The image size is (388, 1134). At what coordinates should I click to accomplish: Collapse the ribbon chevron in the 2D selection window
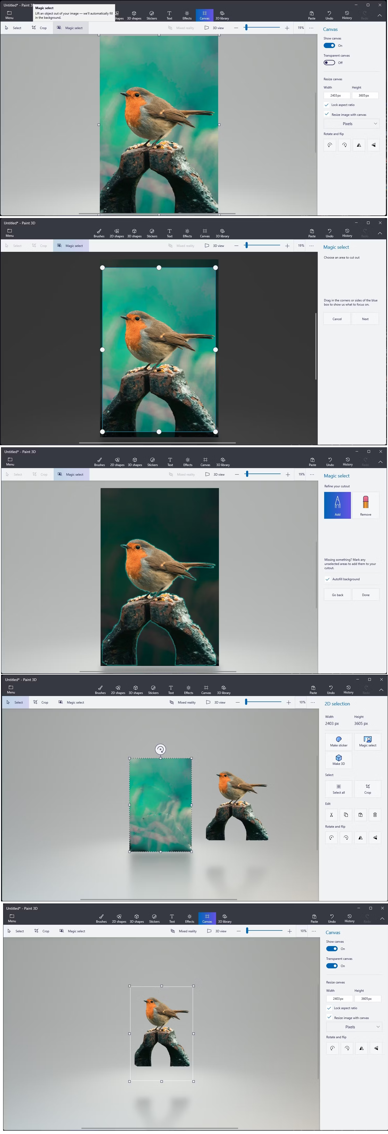pos(381,689)
